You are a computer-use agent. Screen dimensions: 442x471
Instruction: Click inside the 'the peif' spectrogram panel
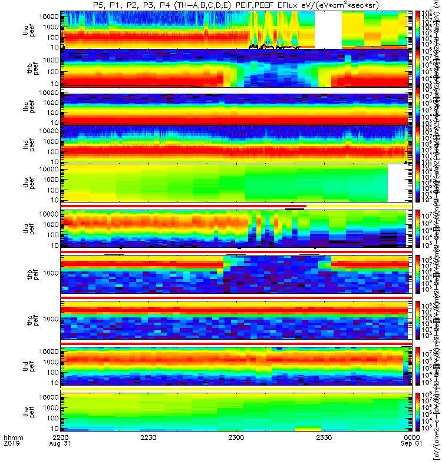[x=236, y=412]
